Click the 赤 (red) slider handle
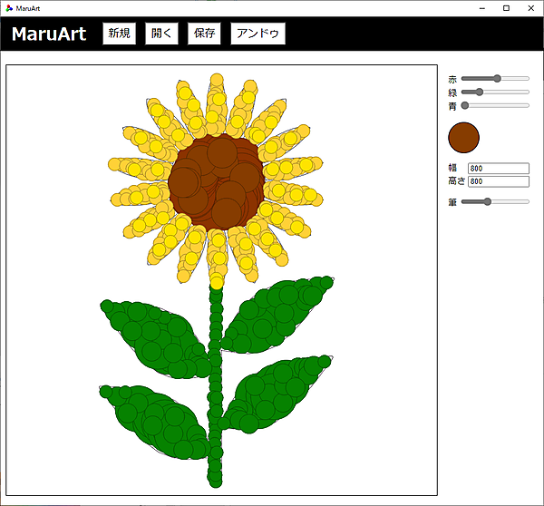544x506 pixels. point(497,79)
